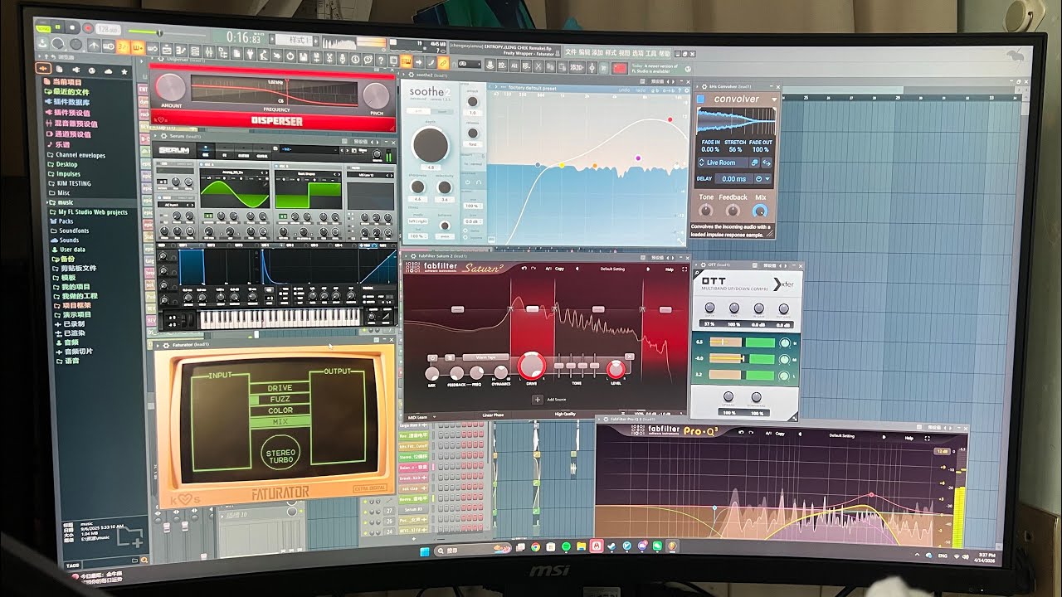This screenshot has height=597, width=1062.
Task: Open the Faturator window gear icon
Action: click(x=166, y=344)
